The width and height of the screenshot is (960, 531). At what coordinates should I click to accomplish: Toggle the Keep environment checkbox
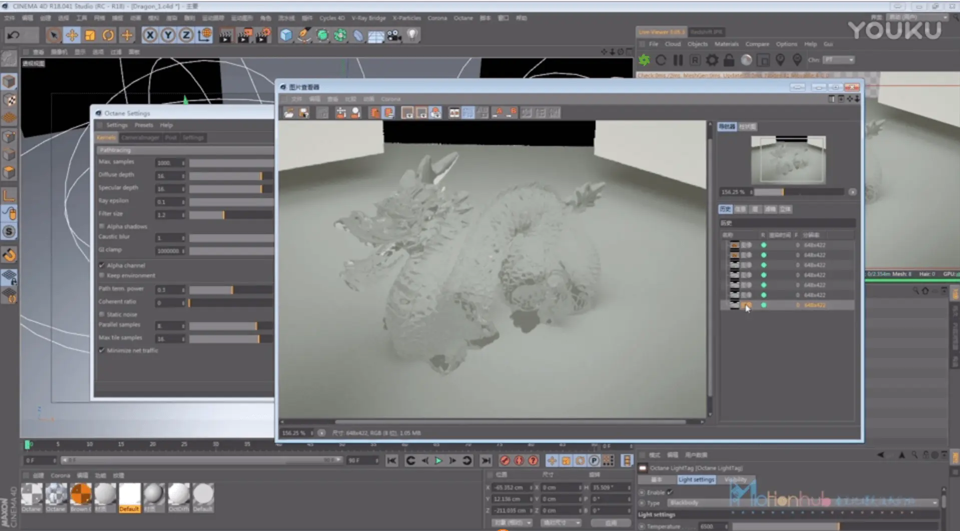(102, 275)
